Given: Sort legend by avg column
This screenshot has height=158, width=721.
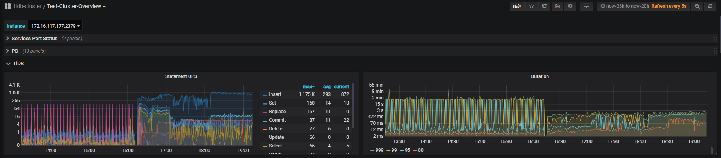Looking at the screenshot, I should tap(327, 87).
